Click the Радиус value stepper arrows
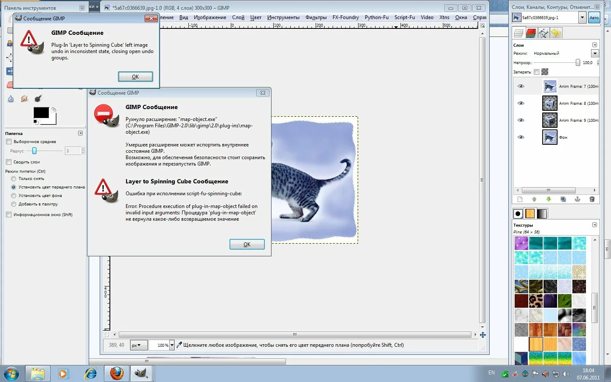 (x=83, y=151)
